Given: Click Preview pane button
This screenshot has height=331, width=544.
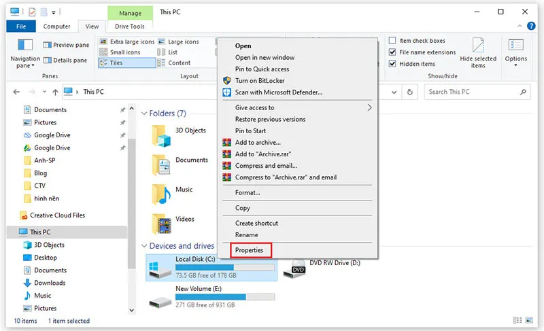Looking at the screenshot, I should tap(65, 46).
